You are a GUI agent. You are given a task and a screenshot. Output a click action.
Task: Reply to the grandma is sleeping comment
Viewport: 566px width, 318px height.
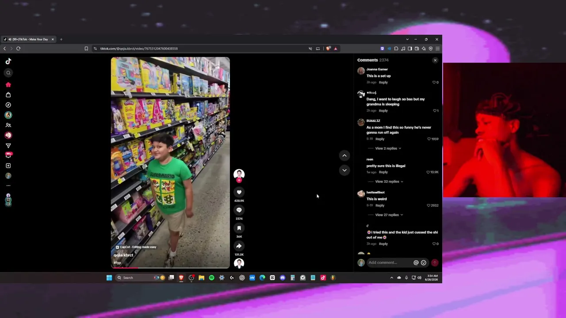coord(383,111)
